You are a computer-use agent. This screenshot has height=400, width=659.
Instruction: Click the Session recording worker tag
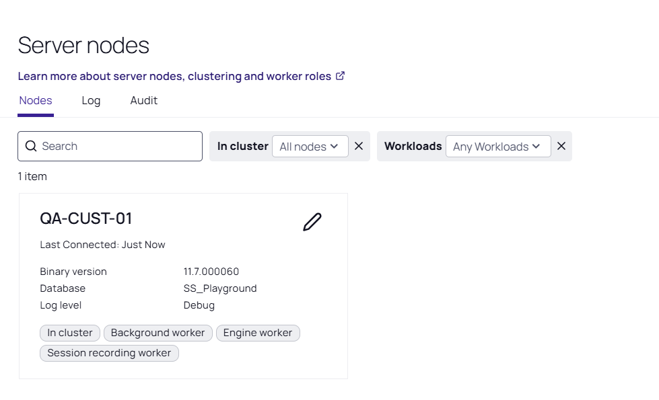[x=109, y=353]
